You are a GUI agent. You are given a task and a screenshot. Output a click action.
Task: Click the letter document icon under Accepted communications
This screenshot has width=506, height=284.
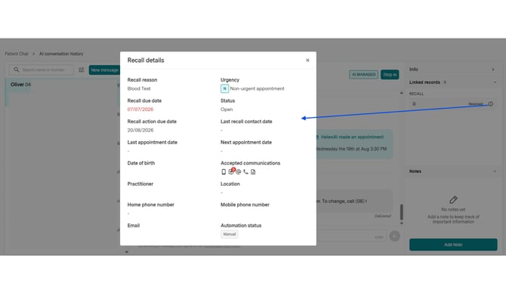pyautogui.click(x=253, y=172)
